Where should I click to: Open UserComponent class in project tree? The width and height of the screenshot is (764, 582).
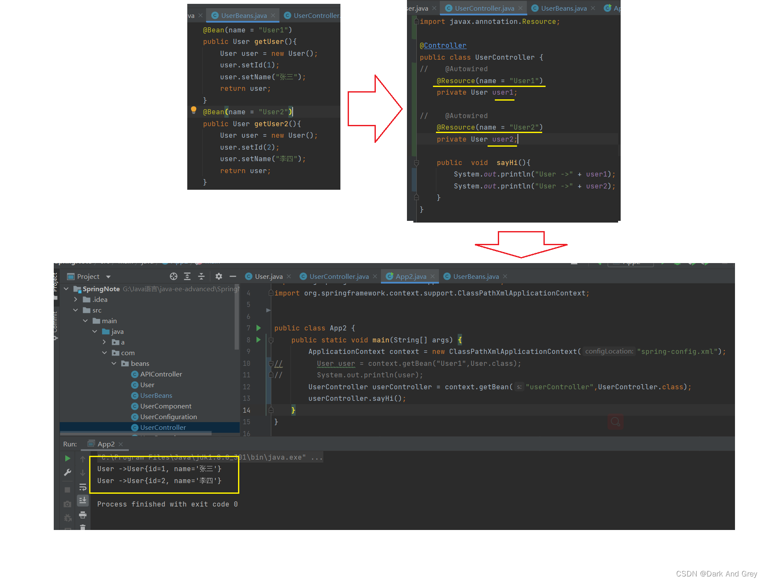pyautogui.click(x=166, y=406)
